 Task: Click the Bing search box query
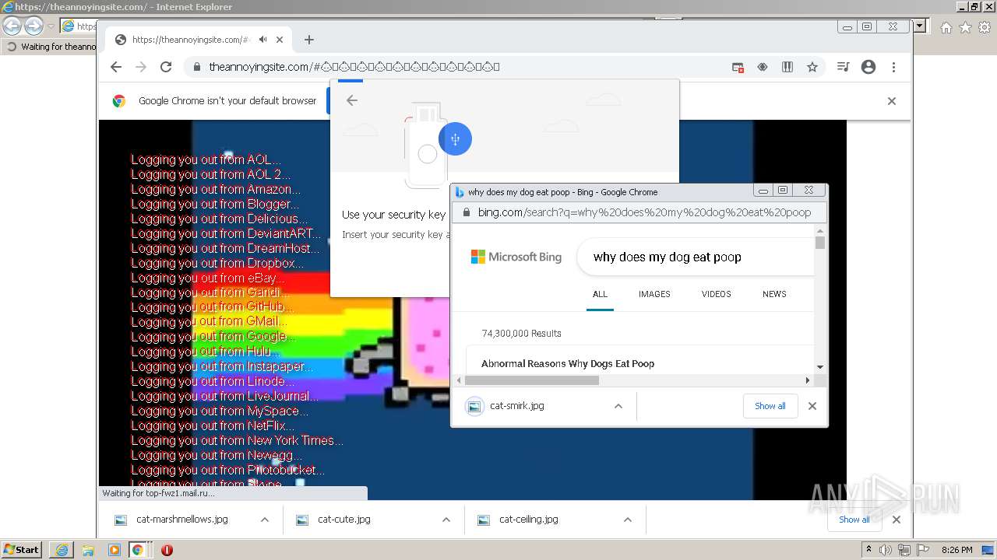[667, 257]
